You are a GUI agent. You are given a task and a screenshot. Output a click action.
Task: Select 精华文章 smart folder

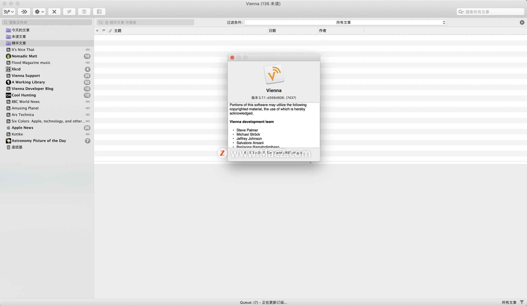pyautogui.click(x=47, y=43)
